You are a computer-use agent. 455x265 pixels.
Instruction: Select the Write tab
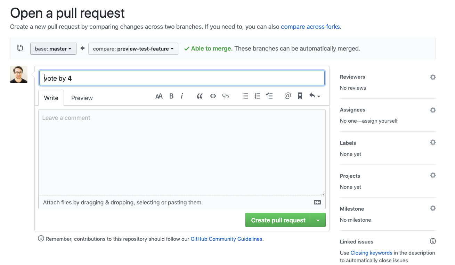tap(51, 98)
